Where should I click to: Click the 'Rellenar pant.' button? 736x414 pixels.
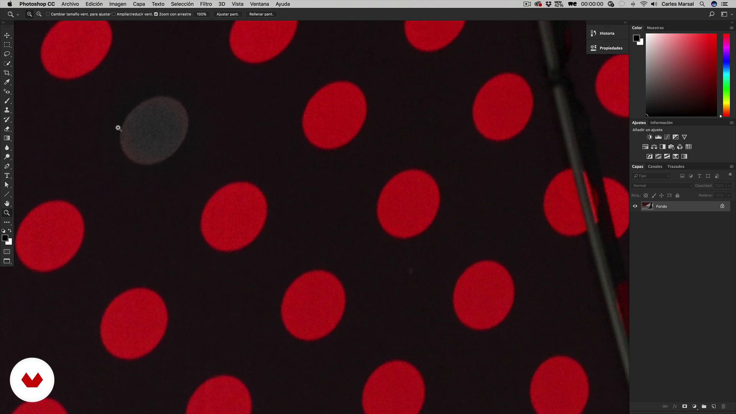pyautogui.click(x=261, y=14)
